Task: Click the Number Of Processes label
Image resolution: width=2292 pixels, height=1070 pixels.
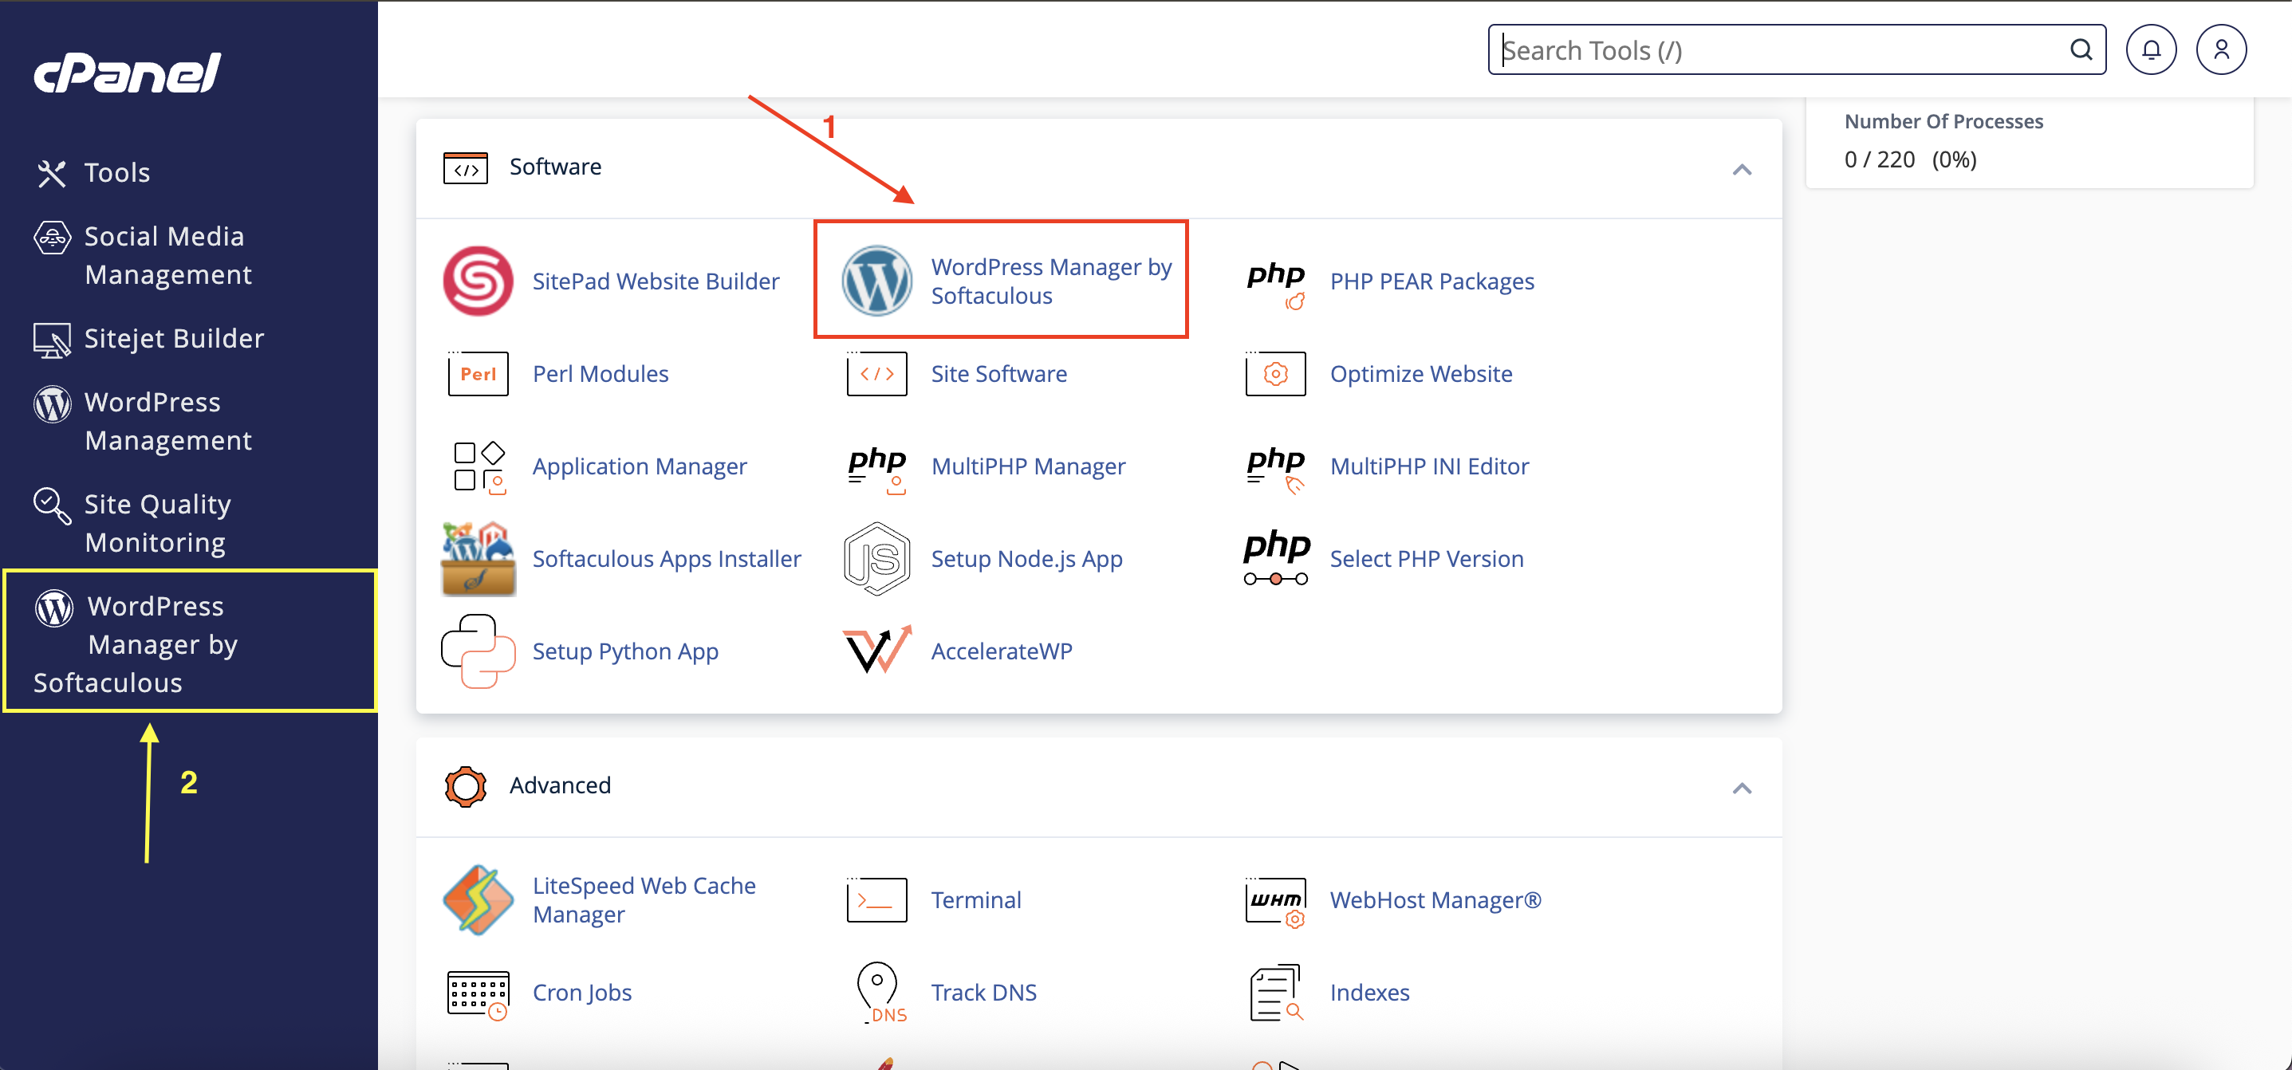Action: [x=1943, y=122]
